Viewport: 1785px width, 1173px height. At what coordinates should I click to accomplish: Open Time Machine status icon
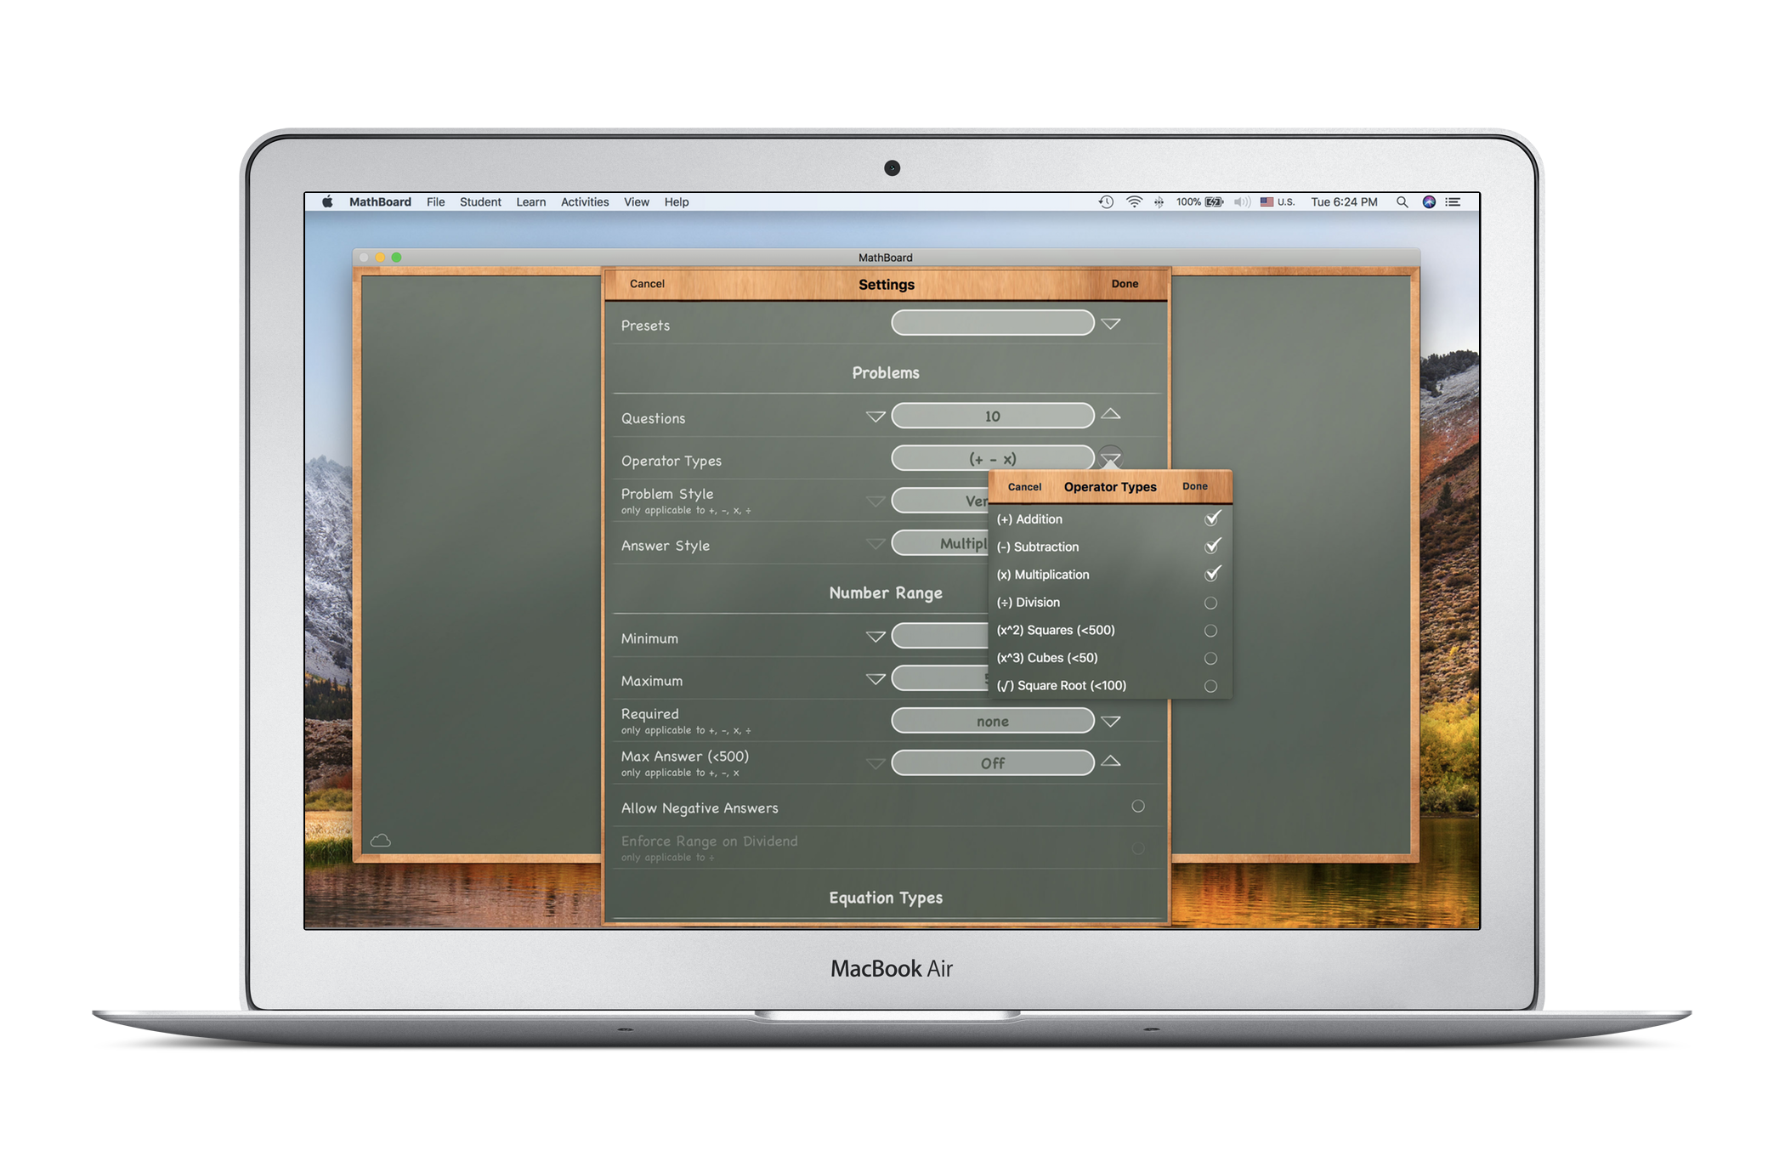(x=1106, y=201)
